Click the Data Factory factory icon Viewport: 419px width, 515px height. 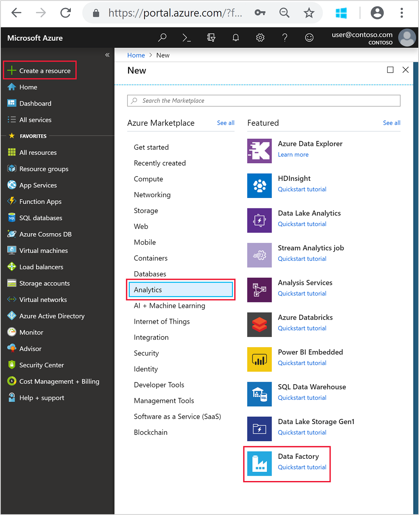pos(259,463)
